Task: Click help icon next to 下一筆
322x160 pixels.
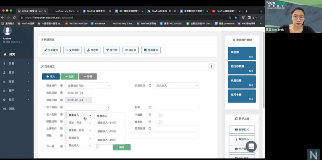Action: pos(61,146)
